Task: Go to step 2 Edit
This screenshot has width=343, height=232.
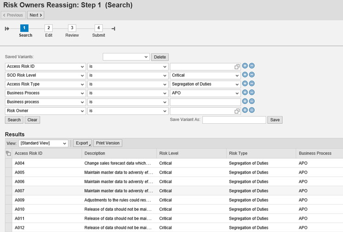Action: pyautogui.click(x=49, y=29)
